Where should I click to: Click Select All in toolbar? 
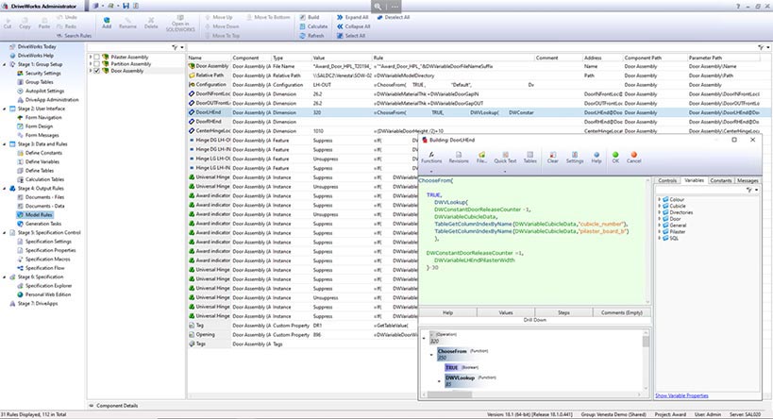point(351,36)
